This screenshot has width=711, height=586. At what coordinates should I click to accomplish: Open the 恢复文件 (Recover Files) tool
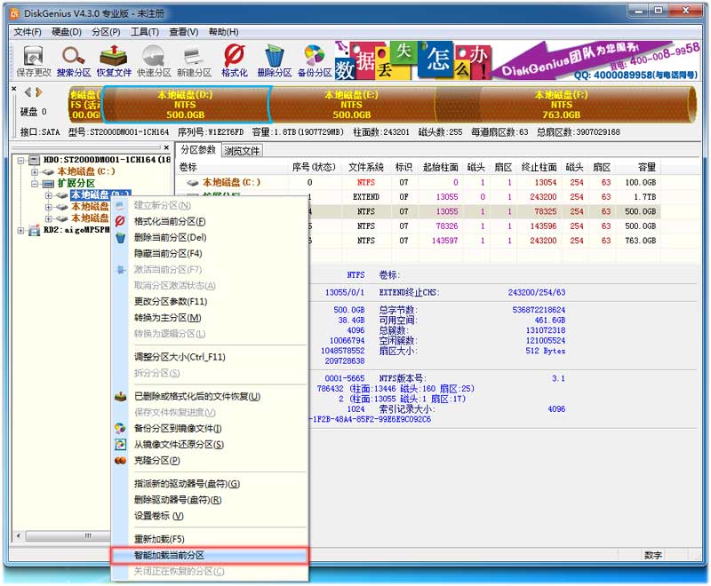coord(114,59)
